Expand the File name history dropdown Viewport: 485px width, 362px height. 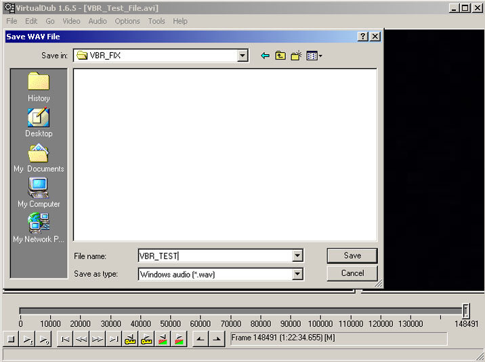[297, 256]
